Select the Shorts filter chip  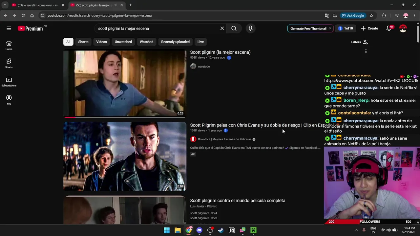click(x=83, y=42)
